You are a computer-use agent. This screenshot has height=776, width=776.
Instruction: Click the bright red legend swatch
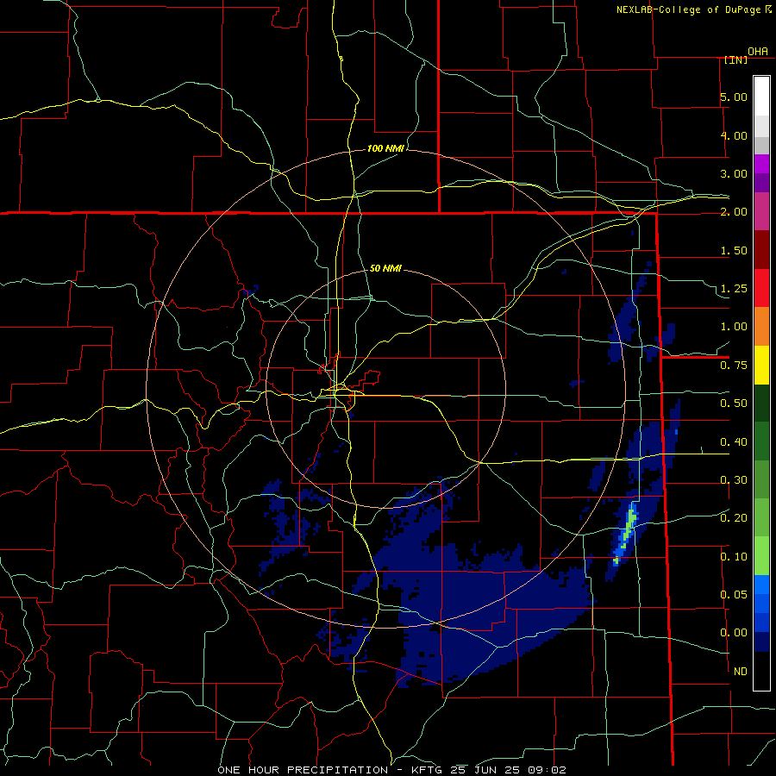point(761,289)
